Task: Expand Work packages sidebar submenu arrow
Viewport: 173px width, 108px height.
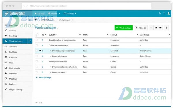Action: click(30, 41)
